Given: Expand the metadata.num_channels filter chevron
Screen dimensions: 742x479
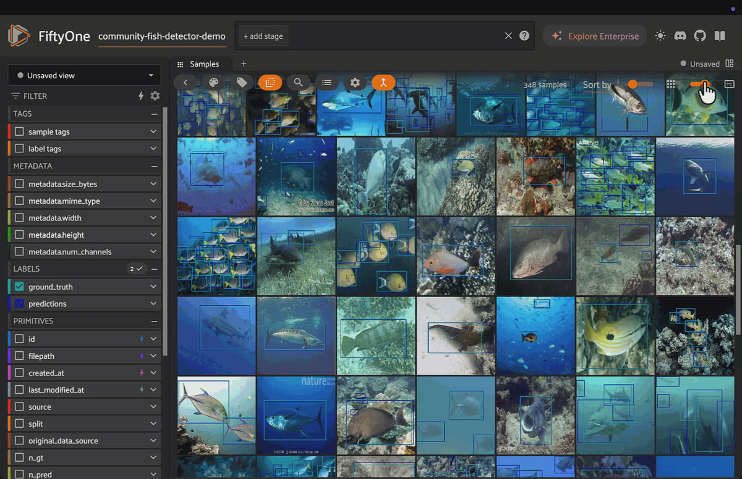Looking at the screenshot, I should pos(153,252).
